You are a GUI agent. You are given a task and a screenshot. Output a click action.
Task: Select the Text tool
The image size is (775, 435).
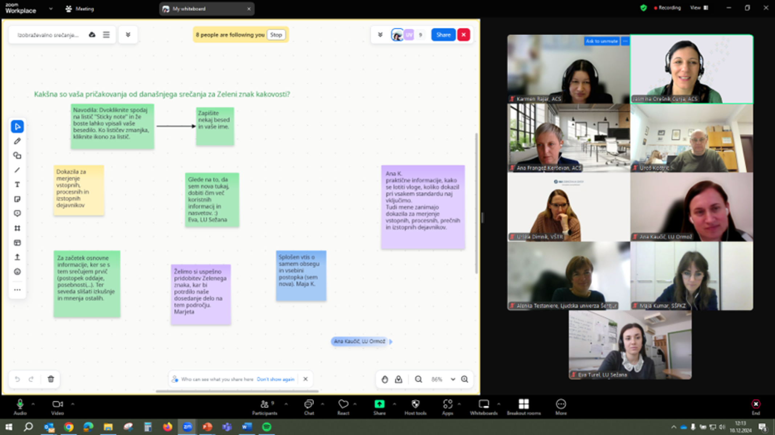click(x=17, y=185)
